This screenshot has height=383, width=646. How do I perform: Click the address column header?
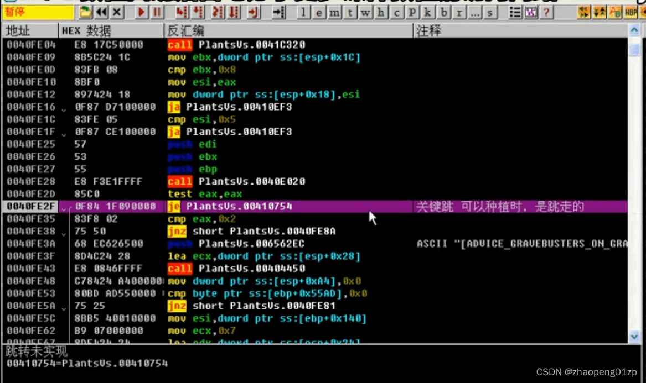pyautogui.click(x=30, y=31)
